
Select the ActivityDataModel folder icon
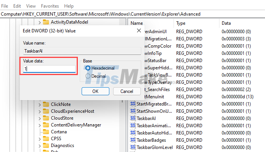(x=46, y=22)
